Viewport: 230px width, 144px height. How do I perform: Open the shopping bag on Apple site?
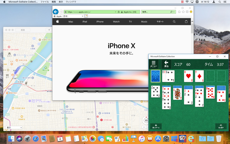pyautogui.click(x=186, y=21)
